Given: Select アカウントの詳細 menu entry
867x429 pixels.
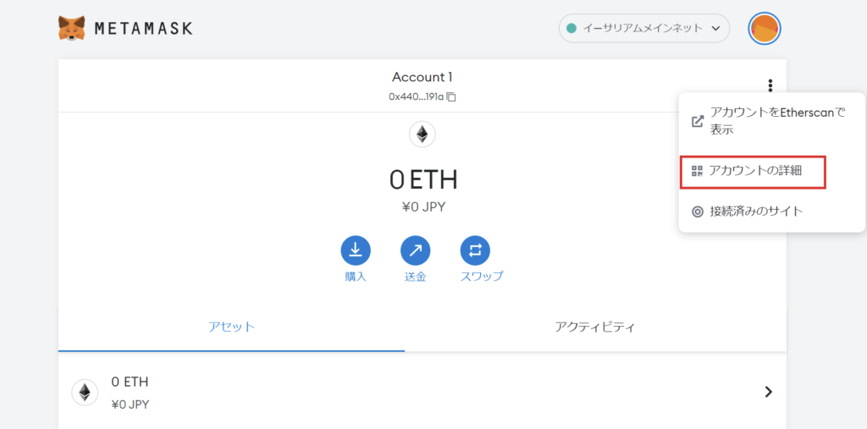Looking at the screenshot, I should 753,172.
